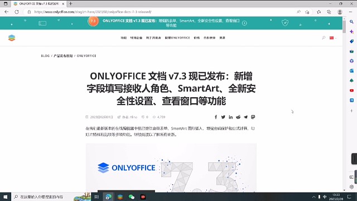Open the sidebar green tree icon

point(351,80)
